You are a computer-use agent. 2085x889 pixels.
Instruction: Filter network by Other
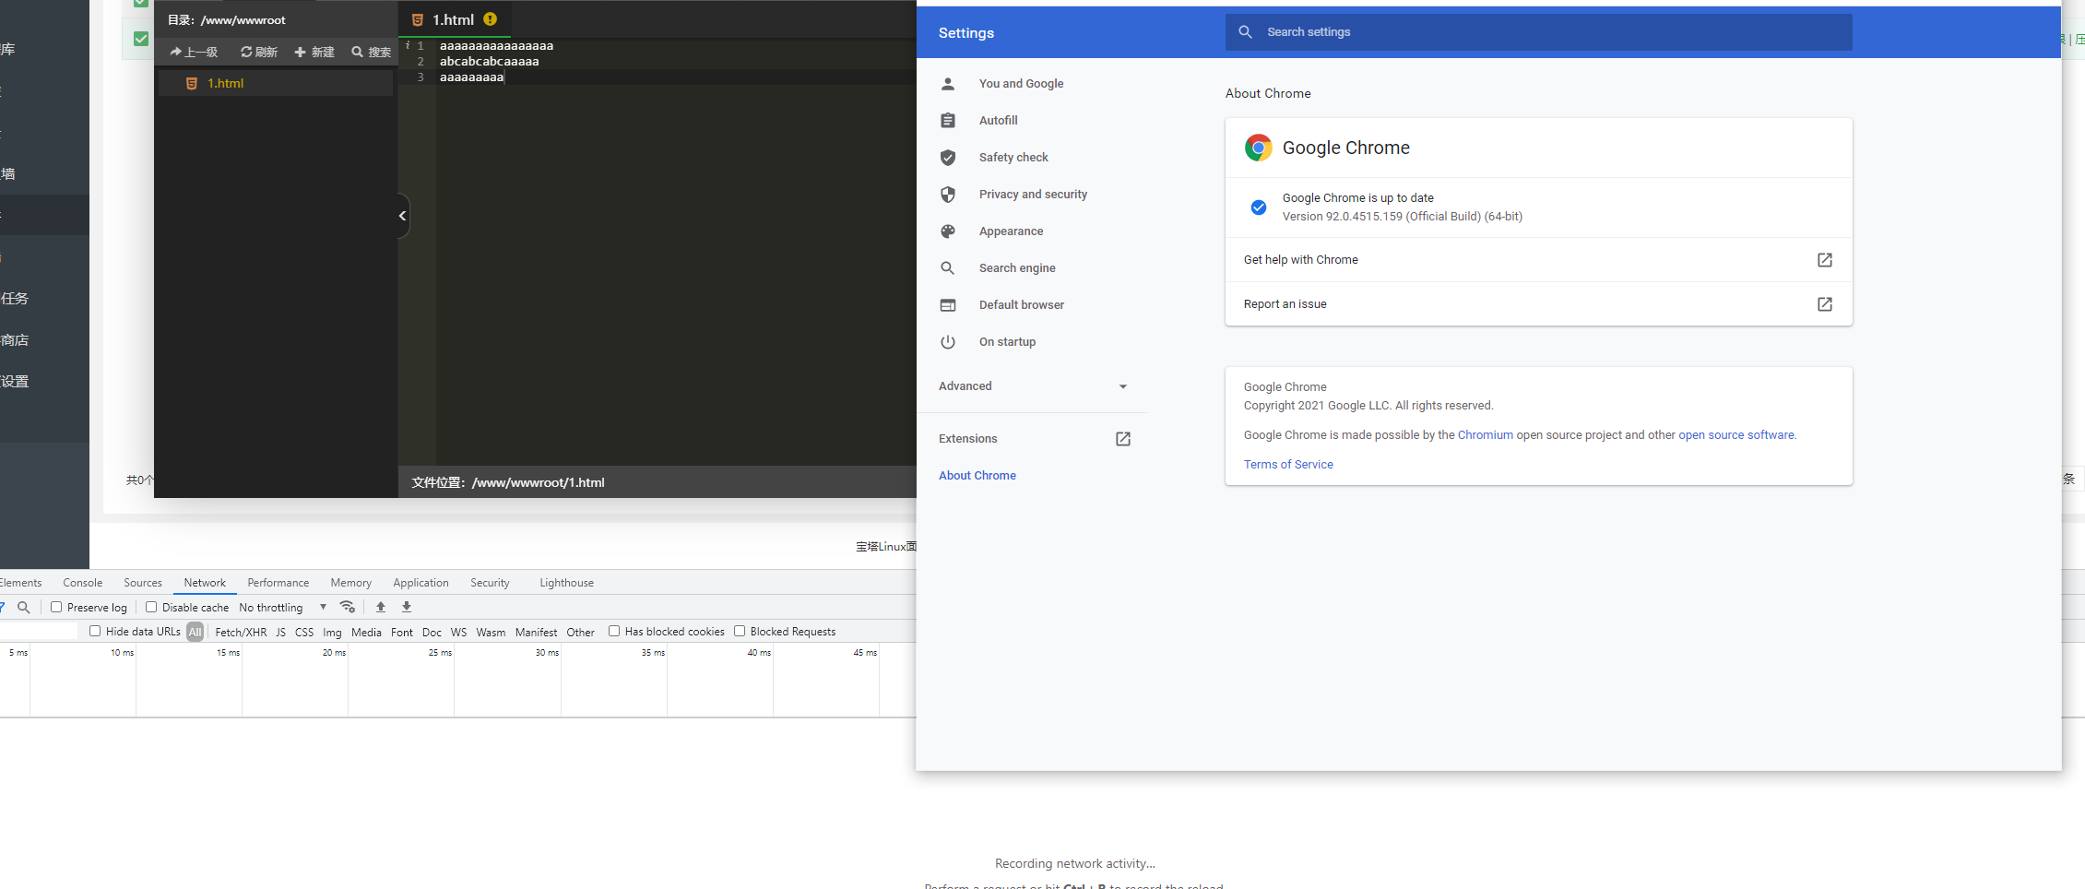click(580, 632)
